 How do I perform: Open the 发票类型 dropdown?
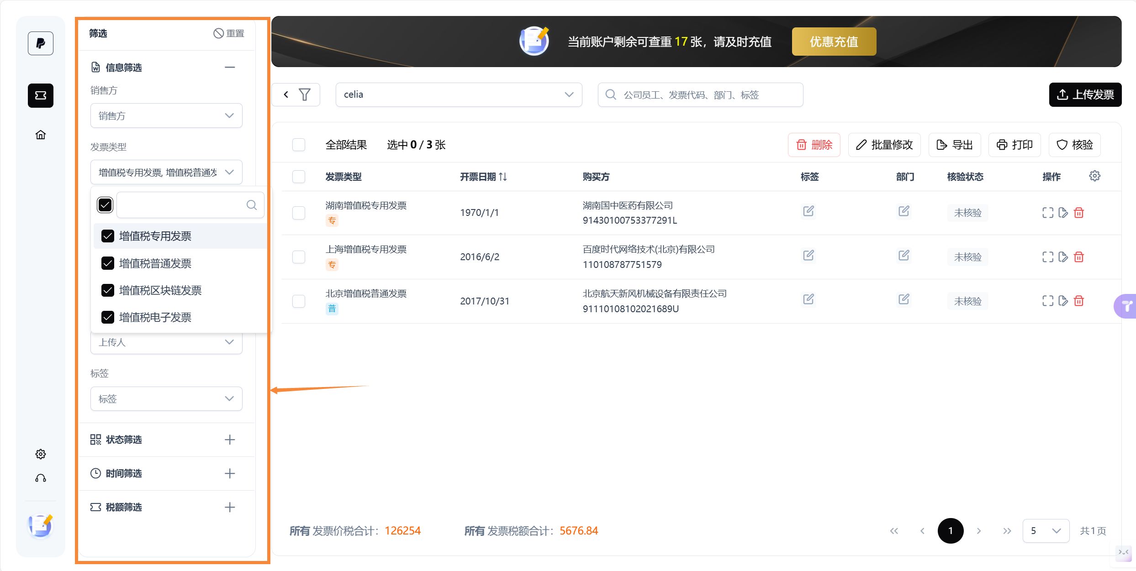click(166, 172)
